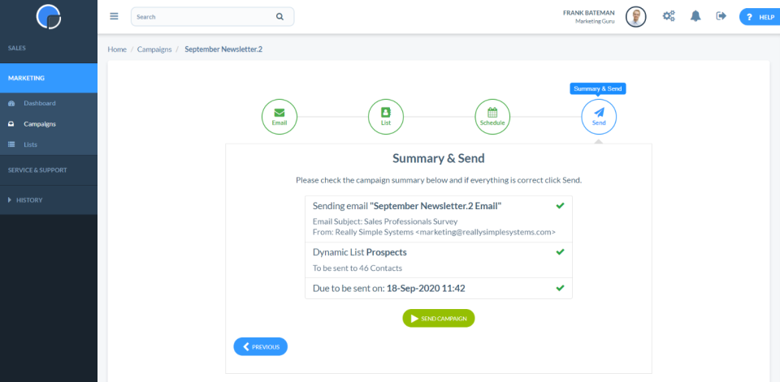Click the Summary & Send tooltip label
Image resolution: width=780 pixels, height=382 pixels.
tap(597, 88)
